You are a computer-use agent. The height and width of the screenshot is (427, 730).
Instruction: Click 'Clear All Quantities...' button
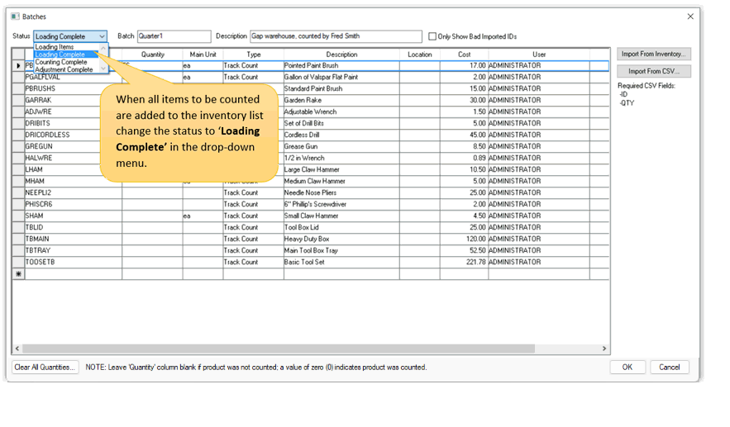(x=45, y=368)
